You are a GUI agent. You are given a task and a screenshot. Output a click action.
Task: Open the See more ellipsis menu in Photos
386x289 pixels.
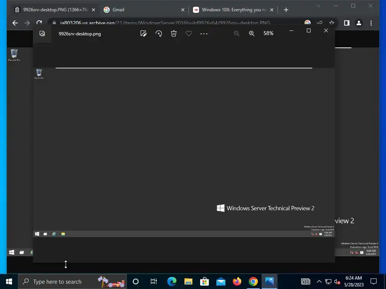pos(204,33)
